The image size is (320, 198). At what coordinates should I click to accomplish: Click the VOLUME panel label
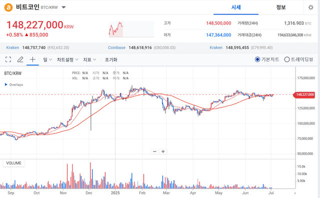coord(13,163)
